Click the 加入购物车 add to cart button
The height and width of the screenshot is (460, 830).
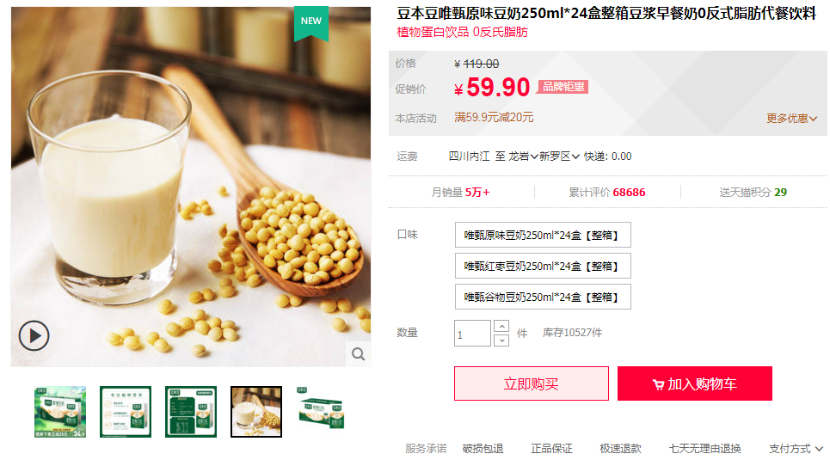(x=694, y=383)
